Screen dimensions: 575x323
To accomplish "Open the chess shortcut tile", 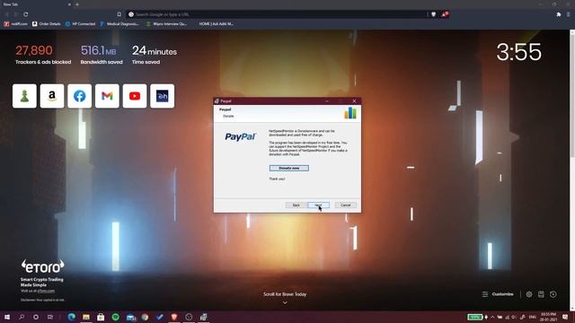I will 24,96.
